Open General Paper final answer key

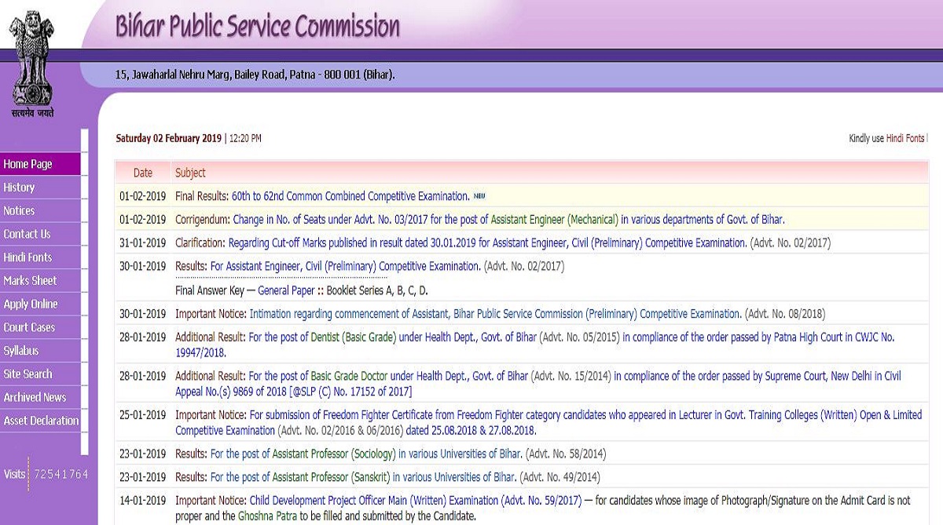(x=286, y=290)
